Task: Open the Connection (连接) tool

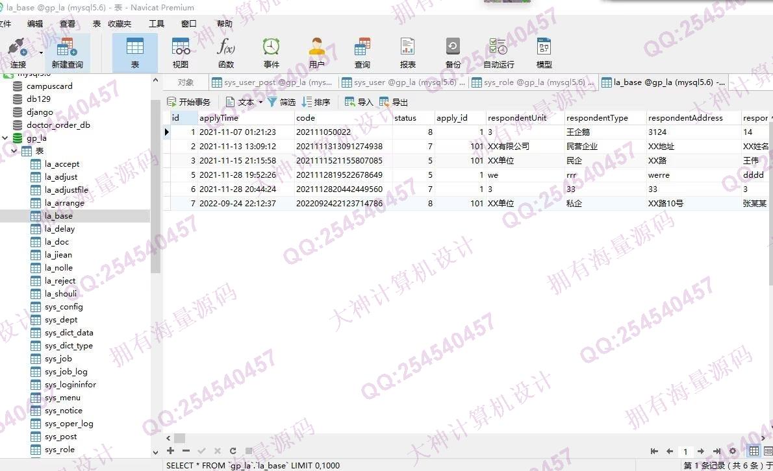Action: 18,53
